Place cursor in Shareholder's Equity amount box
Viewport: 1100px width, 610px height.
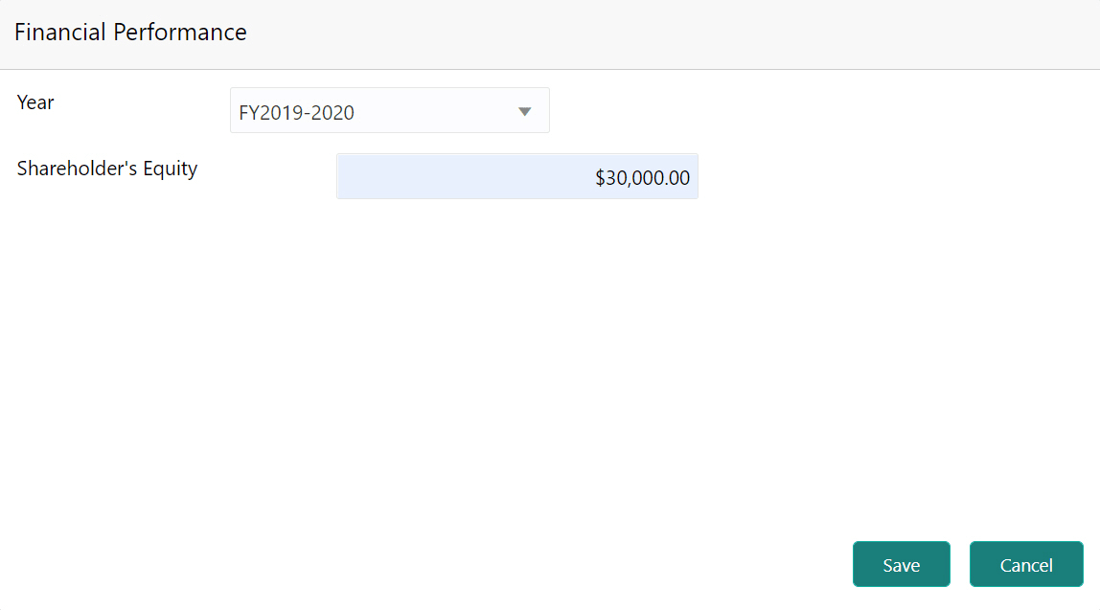pyautogui.click(x=516, y=177)
